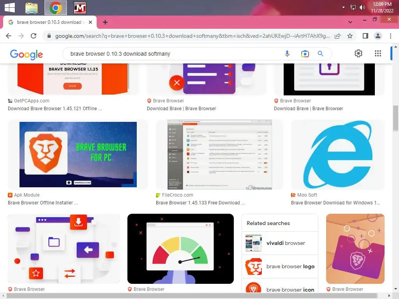
Task: Open the Internet Explorer logo thumbnail
Action: pyautogui.click(x=338, y=155)
